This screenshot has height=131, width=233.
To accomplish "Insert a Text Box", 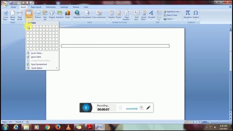I will click(137, 15).
